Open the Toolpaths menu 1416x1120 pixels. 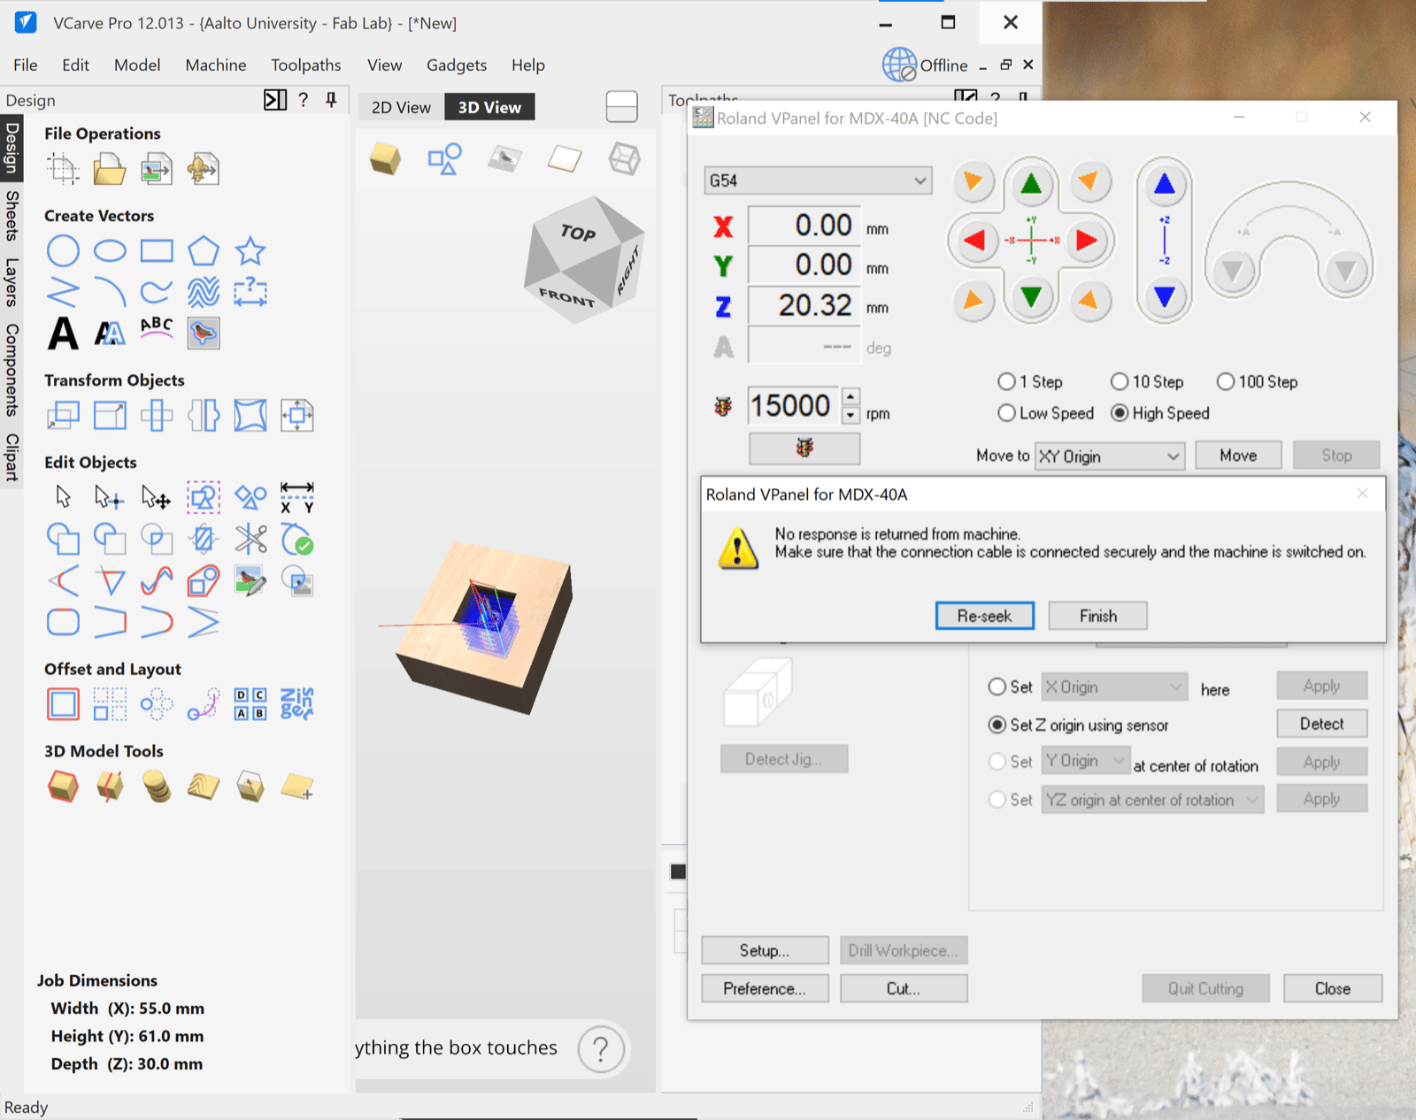coord(306,65)
